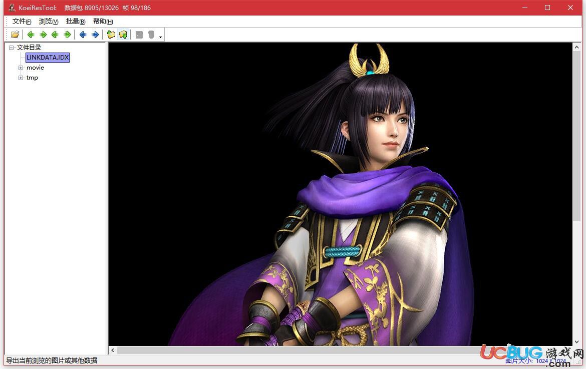Screen dimensions: 586x369
Task: Click the KoeiResTool title bar app icon
Action: (12, 8)
